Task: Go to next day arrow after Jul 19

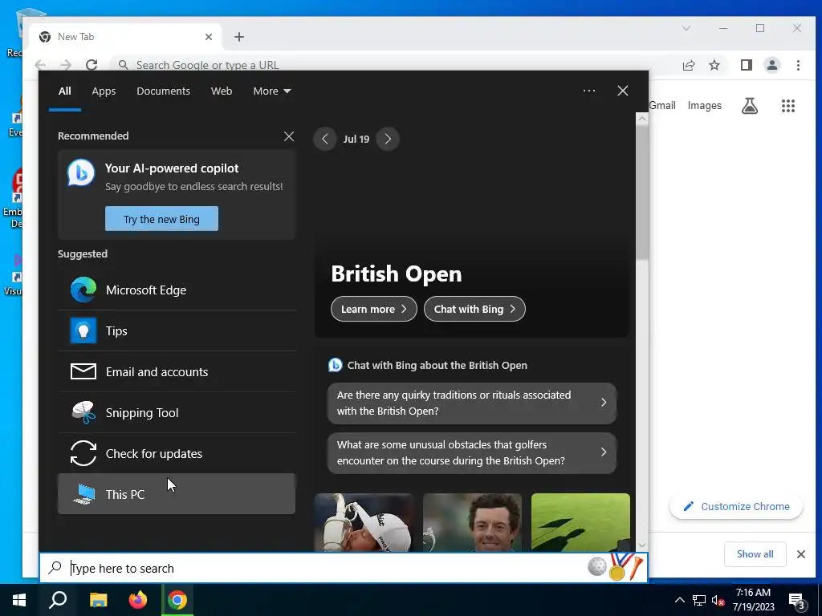Action: point(388,139)
